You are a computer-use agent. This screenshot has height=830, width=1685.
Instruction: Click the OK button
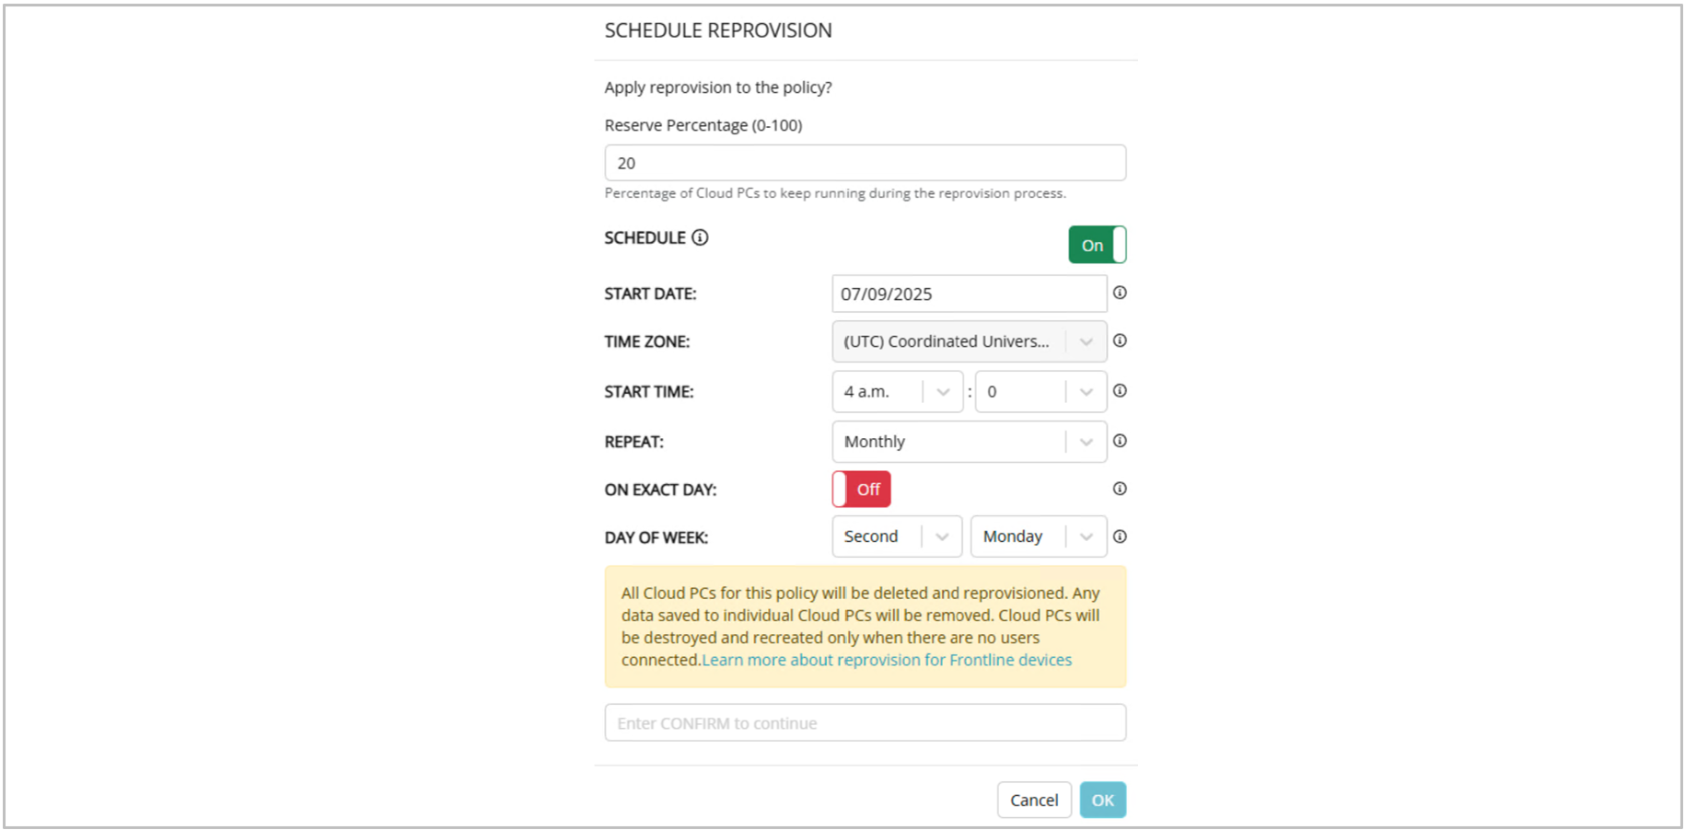pos(1102,801)
